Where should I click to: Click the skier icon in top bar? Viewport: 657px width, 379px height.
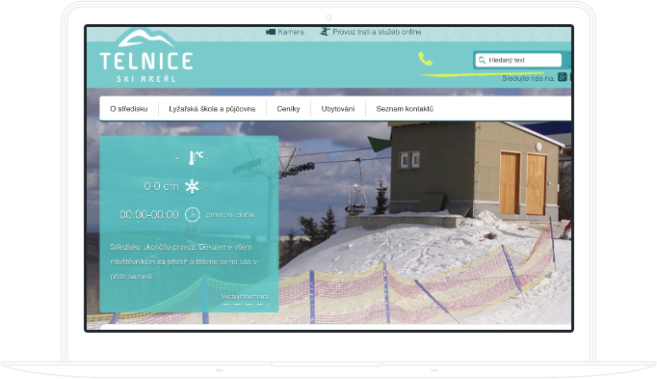point(325,32)
